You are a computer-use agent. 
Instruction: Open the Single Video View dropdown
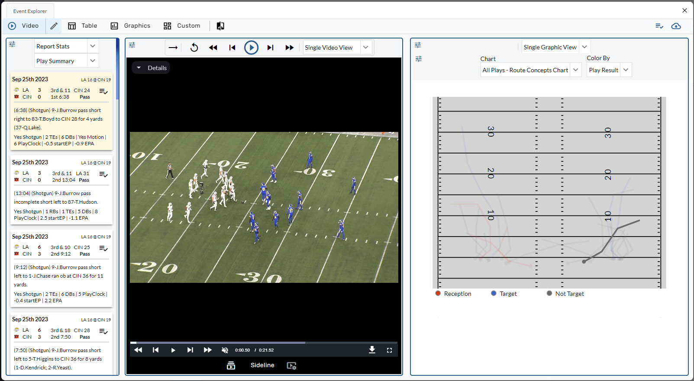(x=365, y=48)
